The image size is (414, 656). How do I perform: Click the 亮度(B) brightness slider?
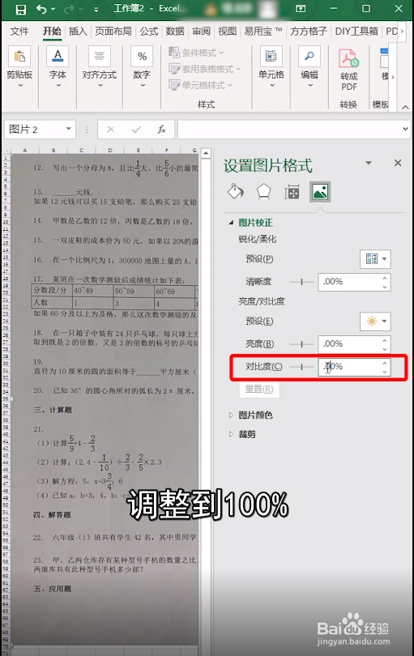click(x=301, y=344)
